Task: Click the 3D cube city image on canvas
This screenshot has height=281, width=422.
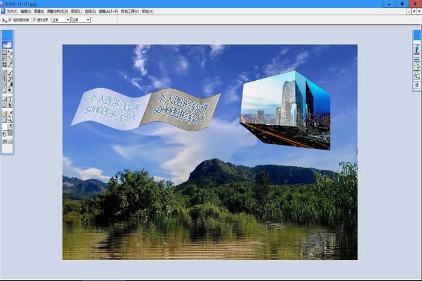Action: [285, 110]
